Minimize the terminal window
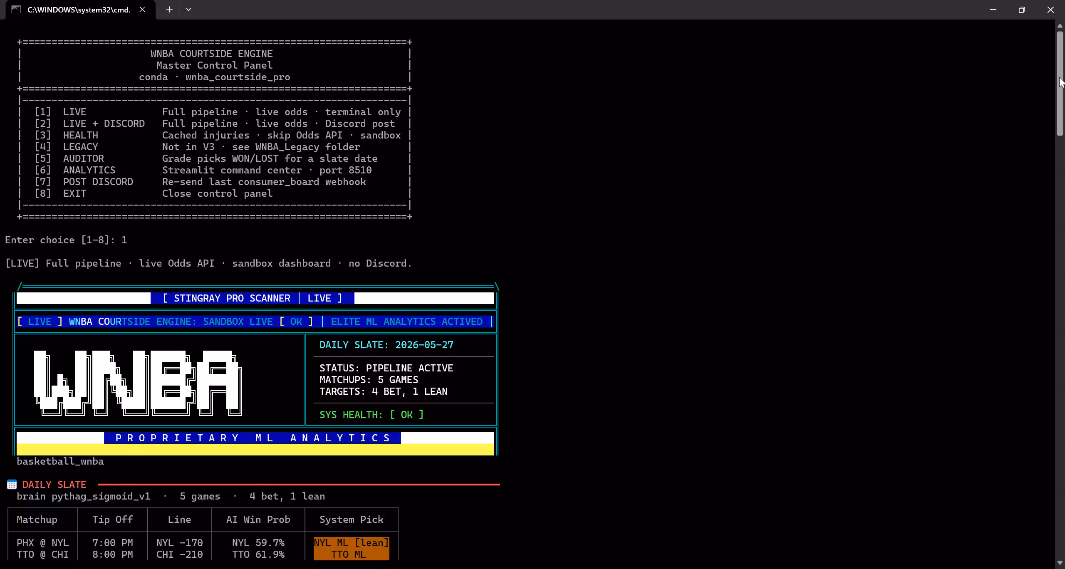Image resolution: width=1065 pixels, height=569 pixels. pyautogui.click(x=993, y=10)
